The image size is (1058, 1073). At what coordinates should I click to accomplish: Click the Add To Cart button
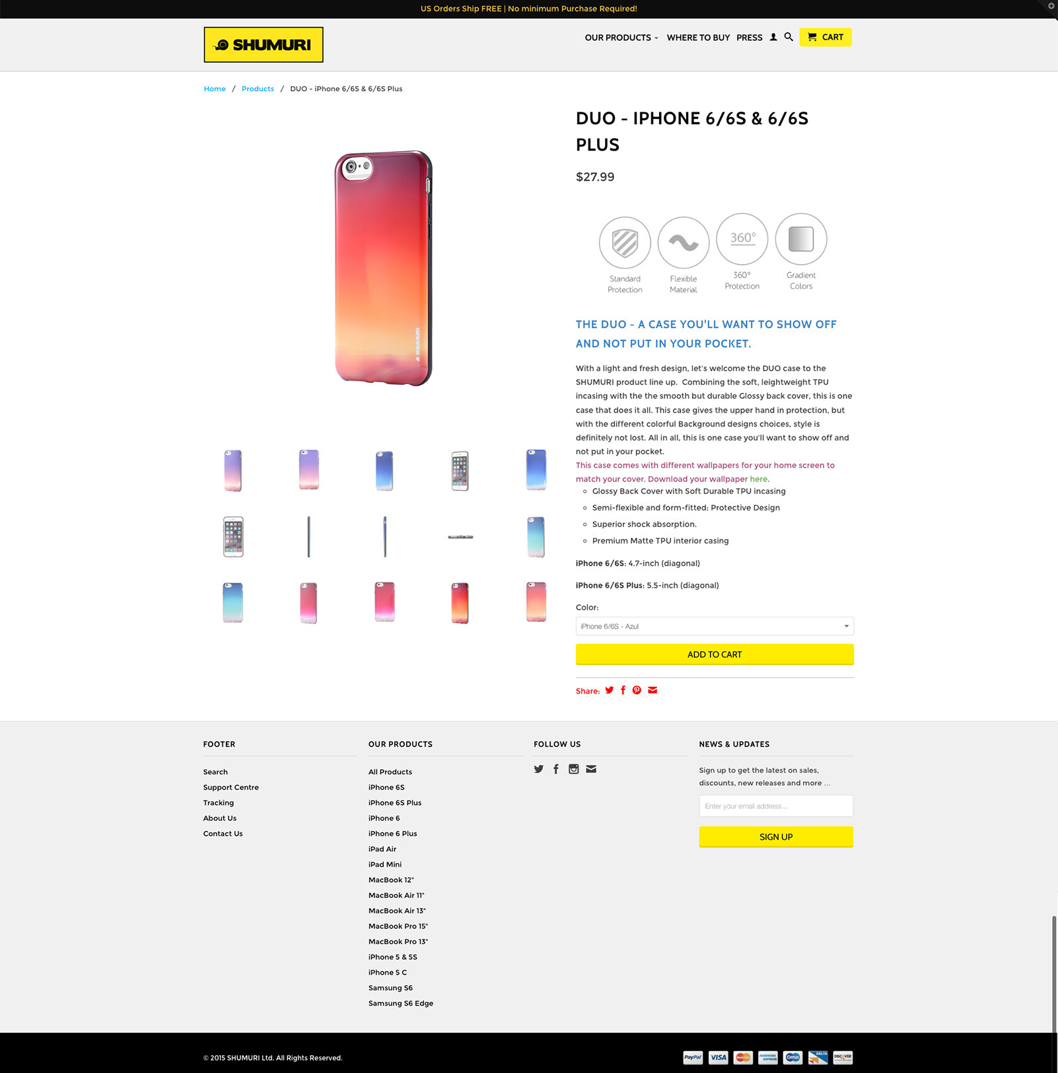[x=715, y=654]
